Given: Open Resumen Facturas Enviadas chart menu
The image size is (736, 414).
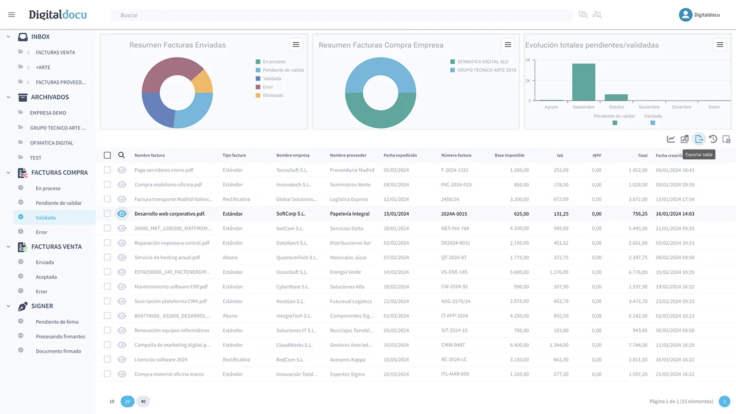Looking at the screenshot, I should pyautogui.click(x=296, y=44).
